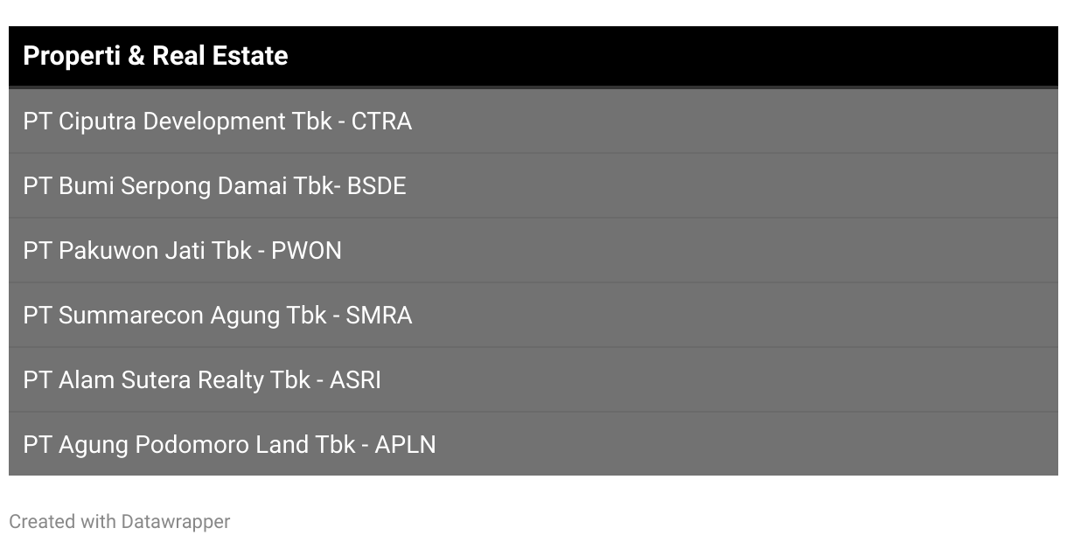Image resolution: width=1067 pixels, height=542 pixels.
Task: Click the Properti & Real Estate table header
Action: tap(533, 57)
